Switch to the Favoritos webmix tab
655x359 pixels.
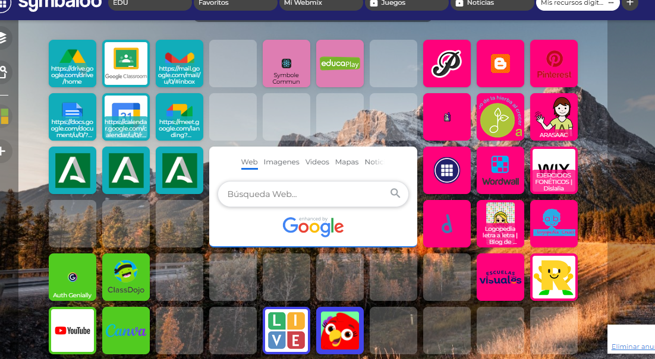pos(235,4)
